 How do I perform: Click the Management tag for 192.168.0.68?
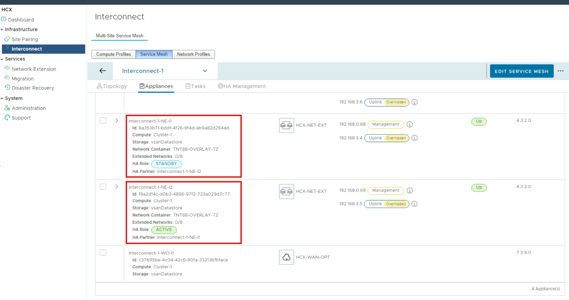[x=385, y=125]
